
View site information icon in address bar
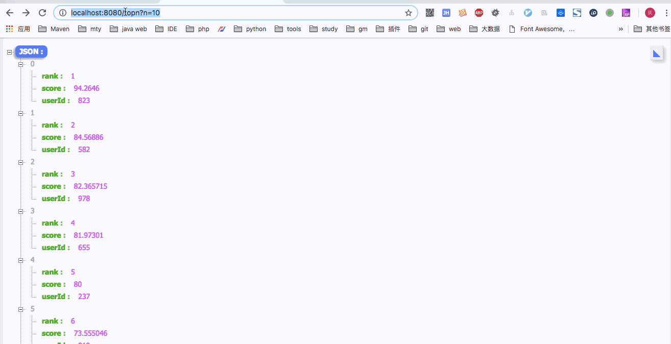[x=63, y=13]
